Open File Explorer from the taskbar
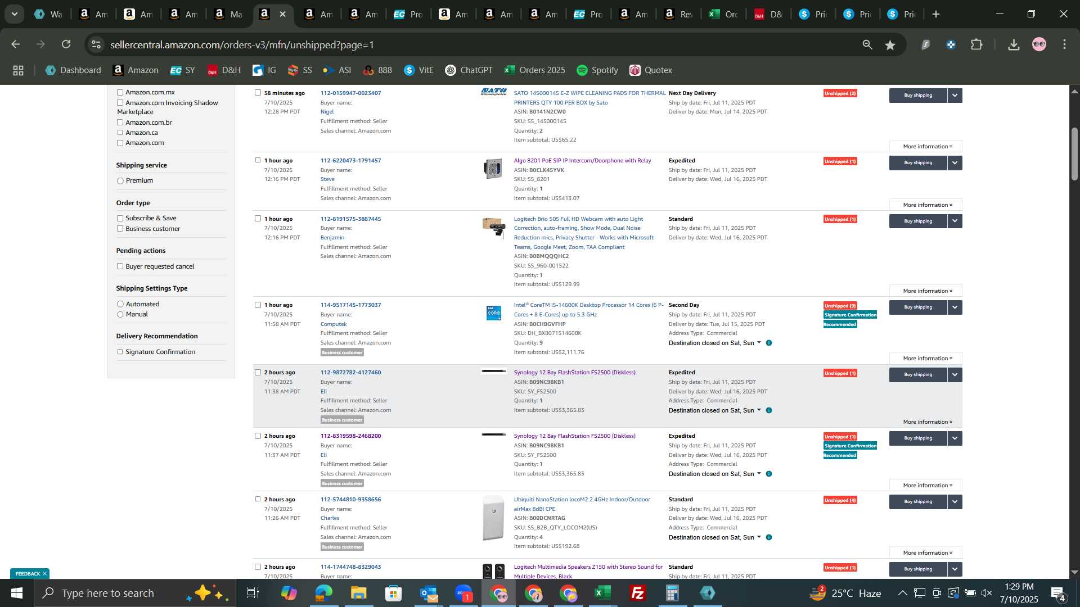The width and height of the screenshot is (1080, 607). point(358,593)
